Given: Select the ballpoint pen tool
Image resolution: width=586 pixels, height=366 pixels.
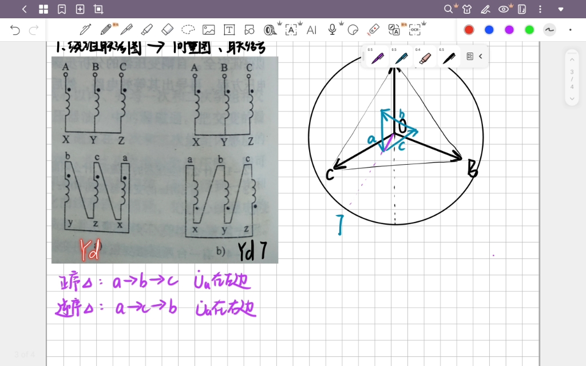Looking at the screenshot, I should click(126, 30).
